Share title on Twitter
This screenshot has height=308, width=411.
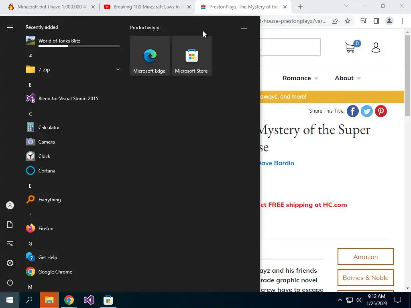tap(367, 111)
